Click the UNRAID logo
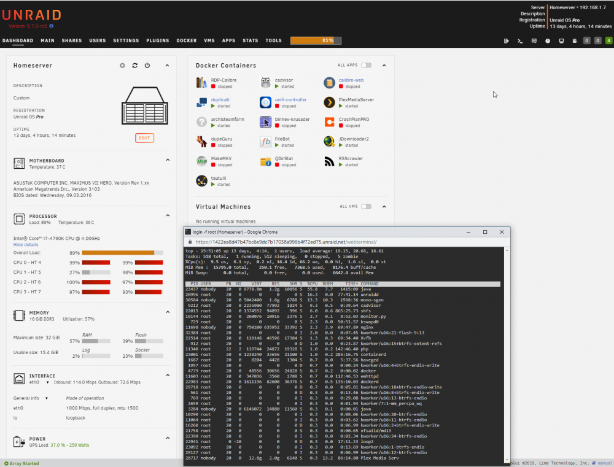Viewport: 614px width, 467px height. click(32, 15)
